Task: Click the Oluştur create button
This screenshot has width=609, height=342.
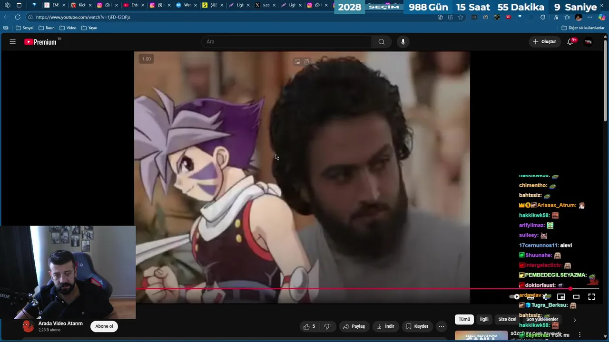Action: (x=544, y=42)
